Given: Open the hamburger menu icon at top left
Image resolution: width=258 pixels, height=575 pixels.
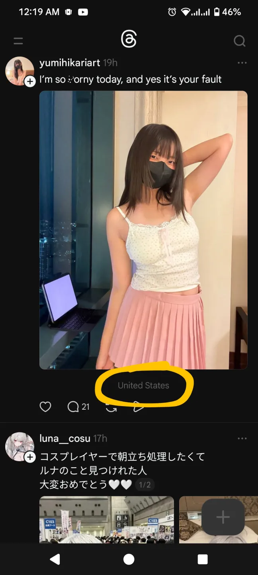Looking at the screenshot, I should (x=18, y=41).
